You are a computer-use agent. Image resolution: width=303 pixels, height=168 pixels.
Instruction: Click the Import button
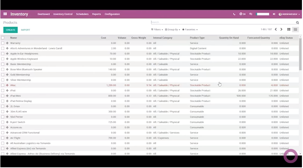click(x=25, y=30)
